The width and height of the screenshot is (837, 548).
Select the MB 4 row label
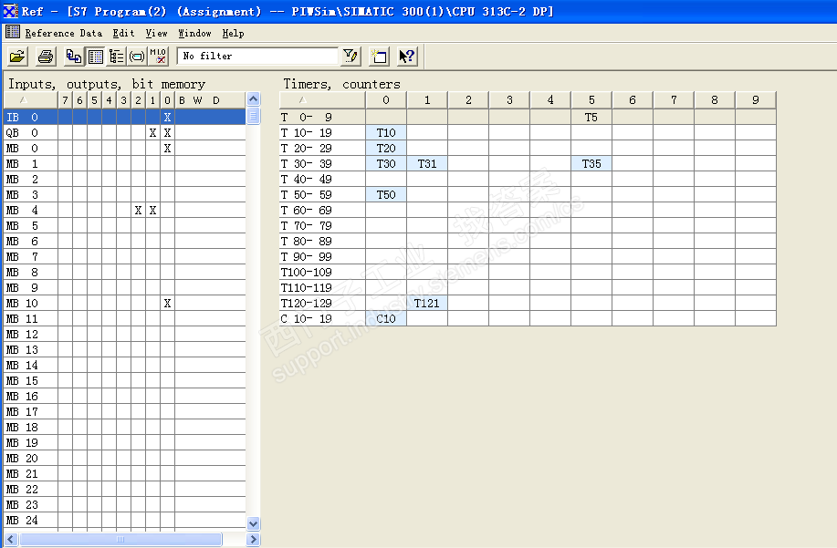coord(22,210)
